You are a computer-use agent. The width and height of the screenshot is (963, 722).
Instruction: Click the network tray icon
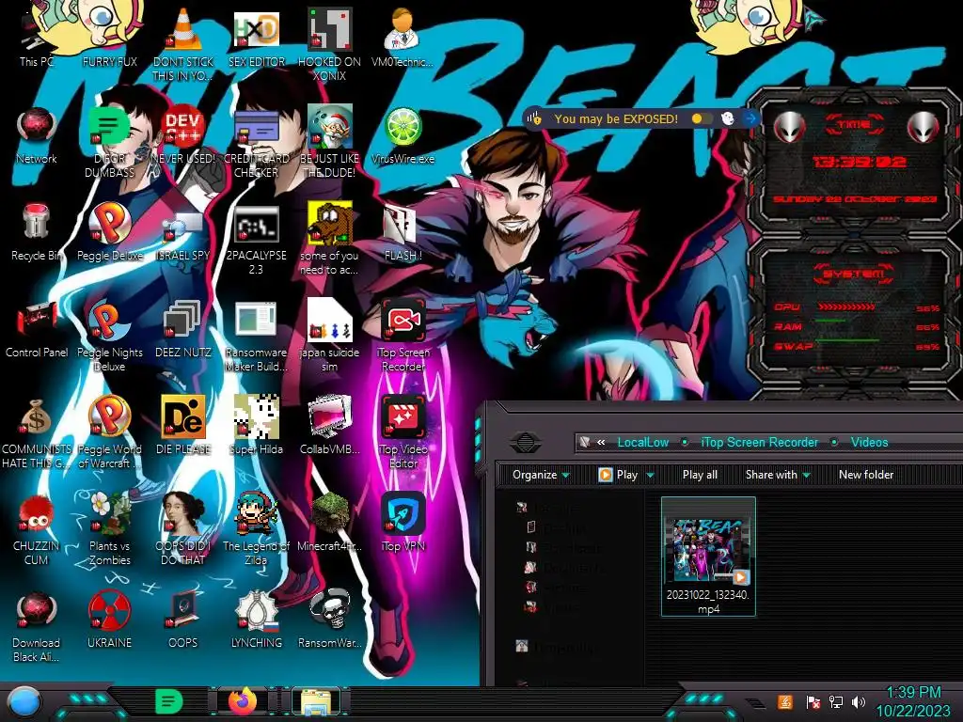pos(836,701)
